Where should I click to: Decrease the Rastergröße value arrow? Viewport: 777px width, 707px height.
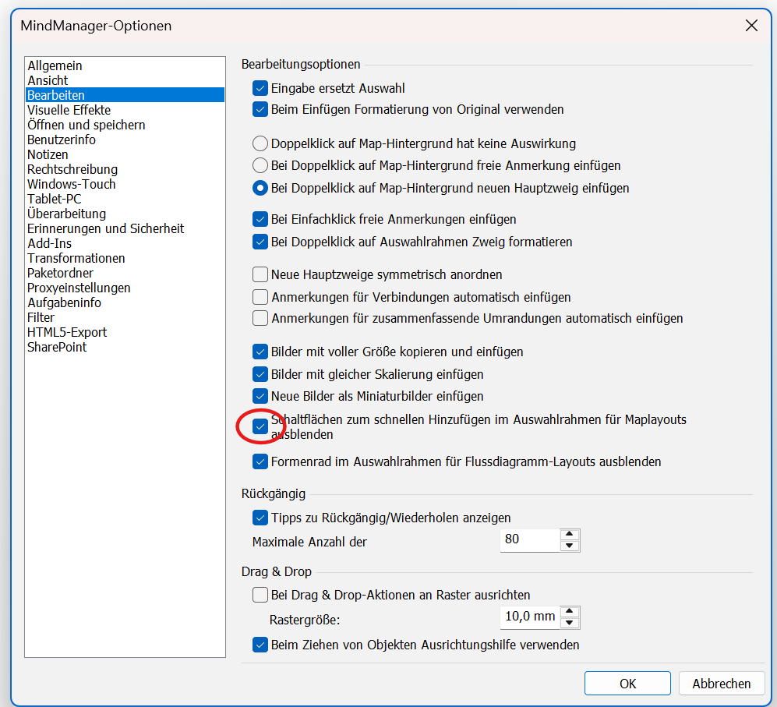(570, 623)
